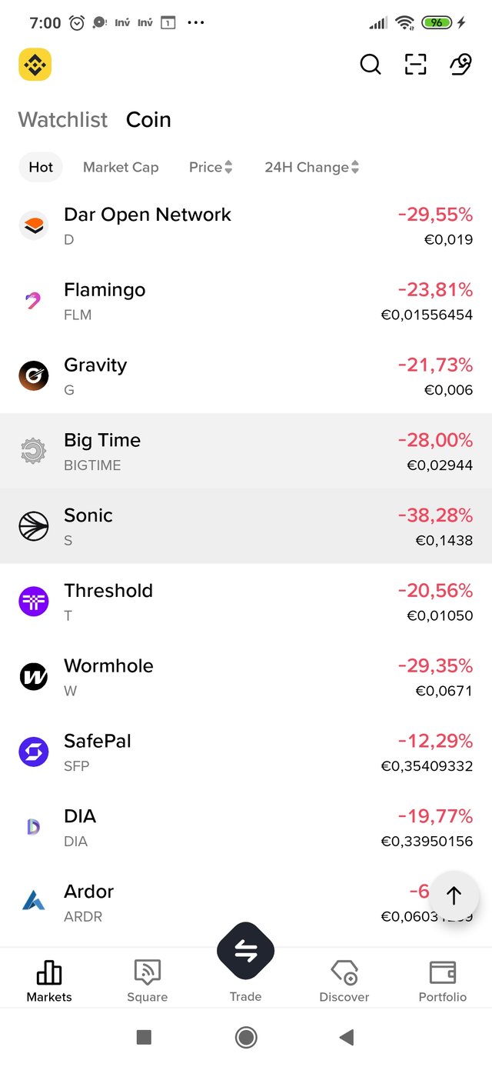Viewport: 492px width, 1067px height.
Task: Open the QR scan icon
Action: pos(415,65)
